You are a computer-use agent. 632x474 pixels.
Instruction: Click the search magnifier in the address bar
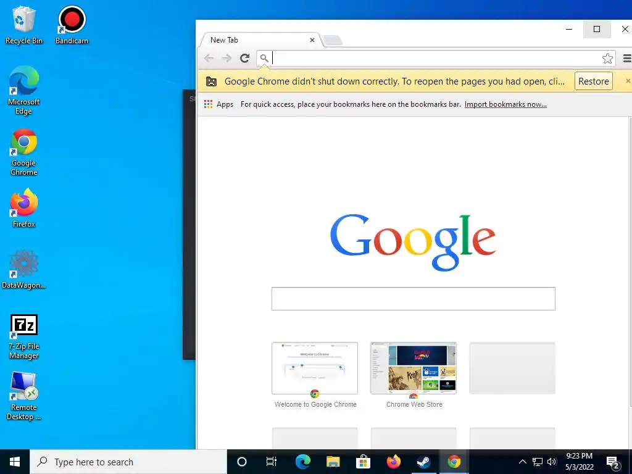(264, 59)
